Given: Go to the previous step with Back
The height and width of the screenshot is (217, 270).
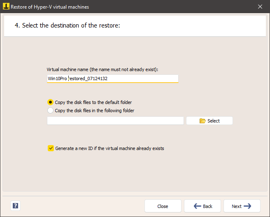Looking at the screenshot, I should 202,206.
